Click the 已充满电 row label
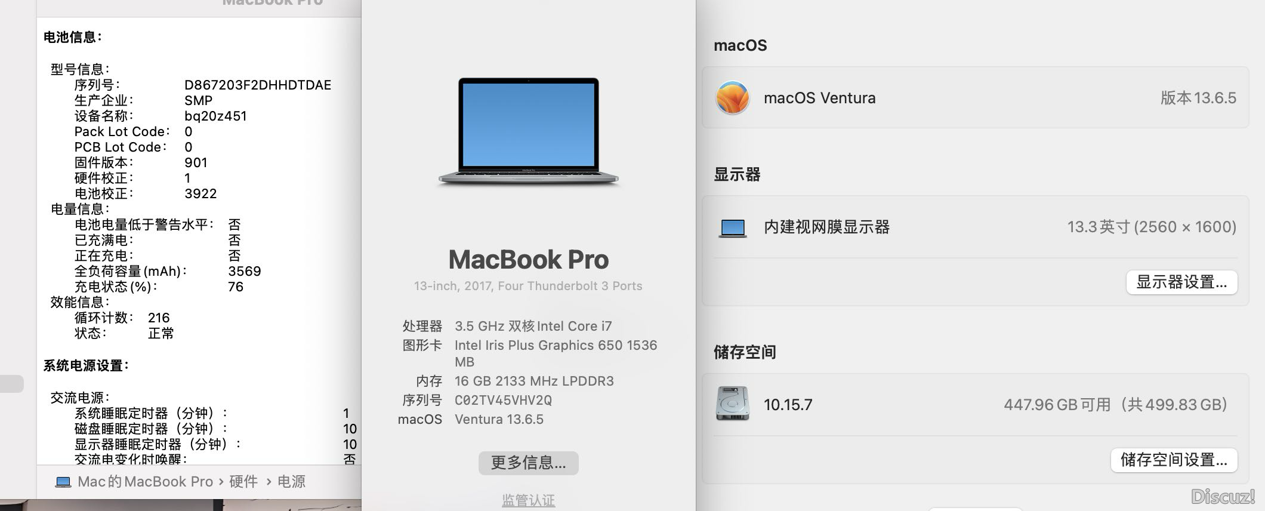 click(104, 240)
